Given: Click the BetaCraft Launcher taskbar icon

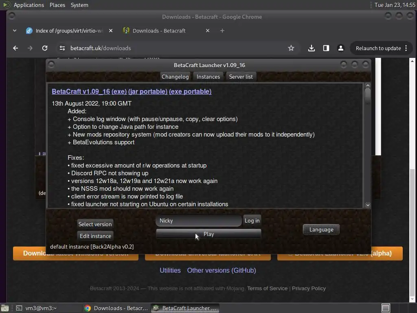Looking at the screenshot, I should point(156,308).
